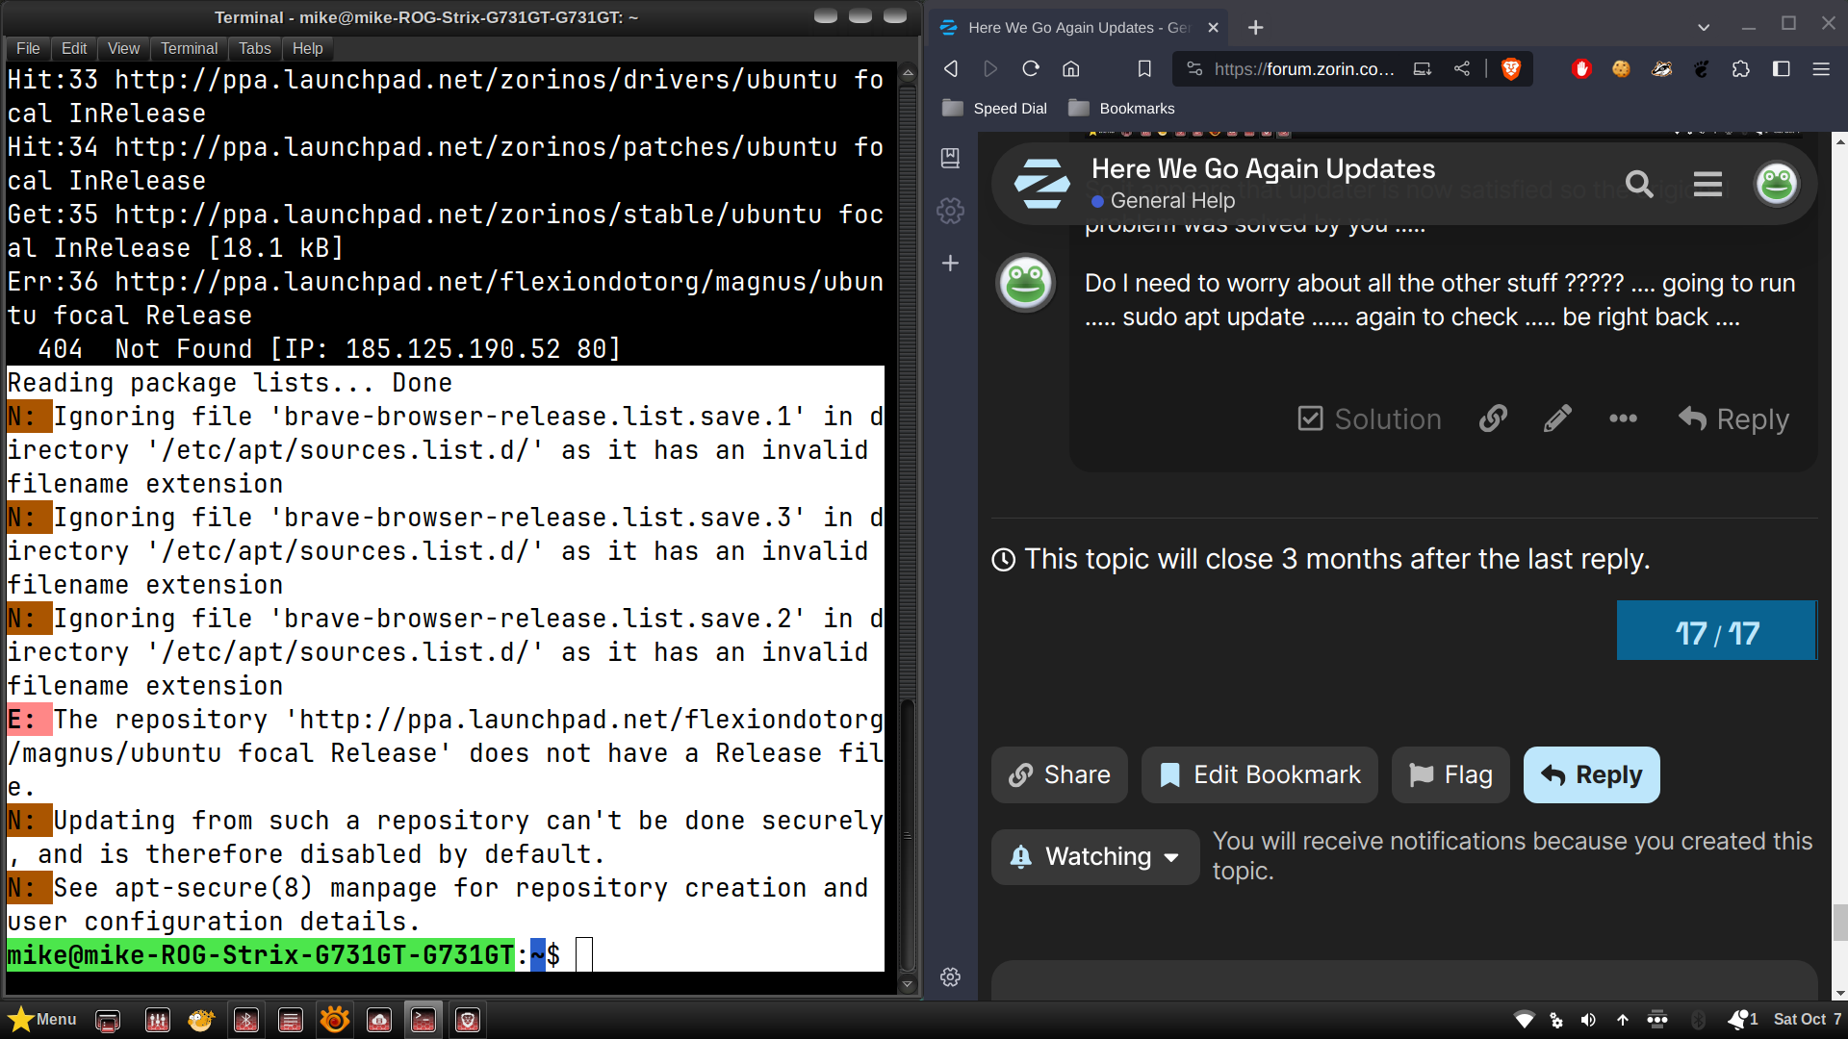The width and height of the screenshot is (1848, 1039).
Task: Reload the forum page
Action: click(1031, 68)
